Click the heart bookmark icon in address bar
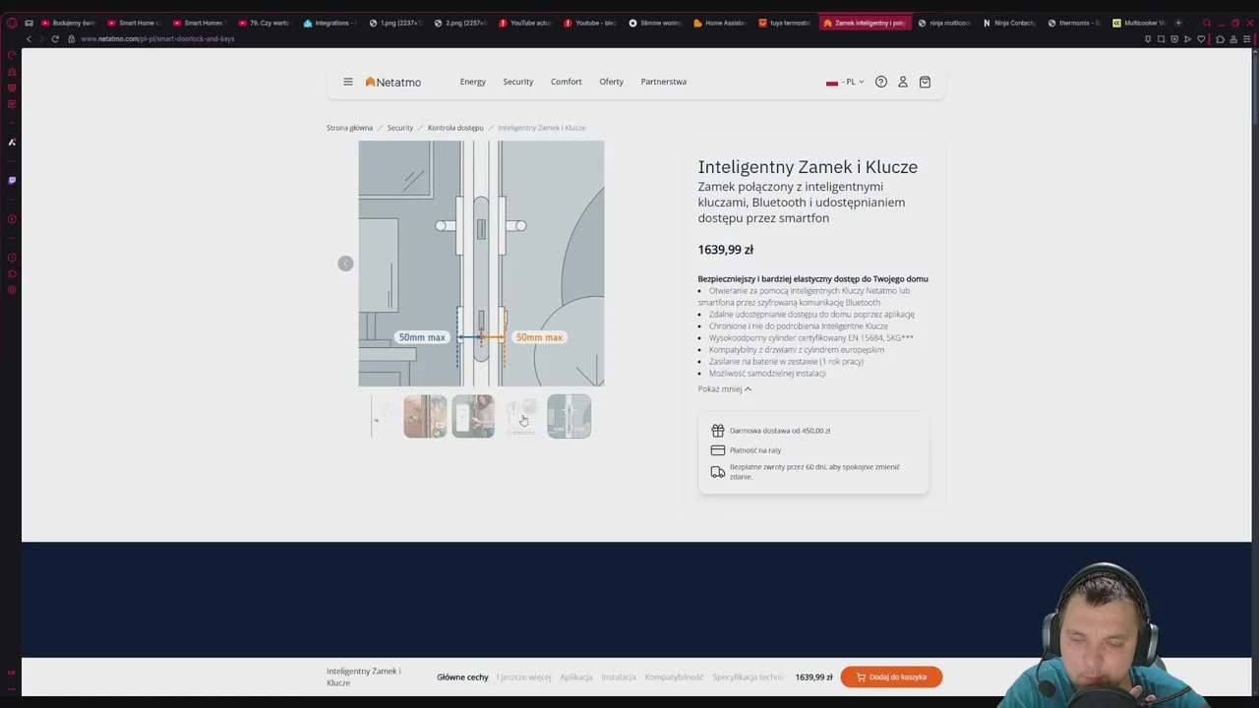Screen dimensions: 1259x708 (x=1201, y=38)
